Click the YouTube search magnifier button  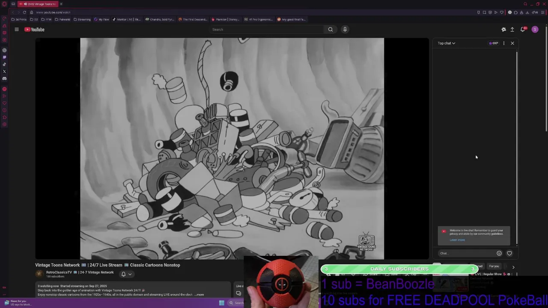coord(331,30)
